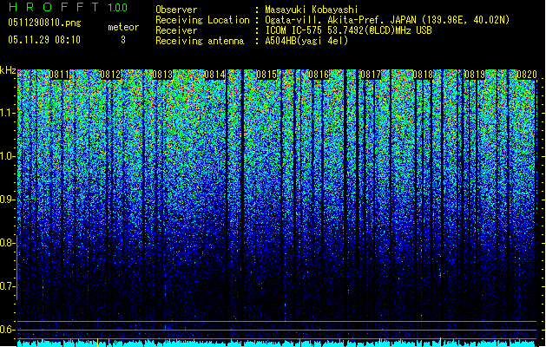Click the 0818 time marker

pyautogui.click(x=423, y=75)
